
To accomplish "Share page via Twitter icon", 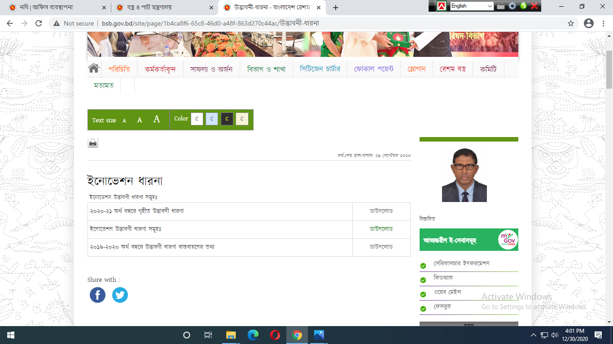I will (120, 295).
